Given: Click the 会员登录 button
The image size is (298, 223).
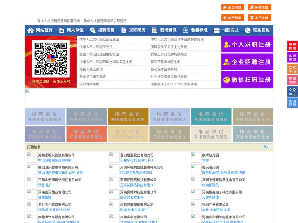Looking at the screenshot, I should pyautogui.click(x=233, y=7).
